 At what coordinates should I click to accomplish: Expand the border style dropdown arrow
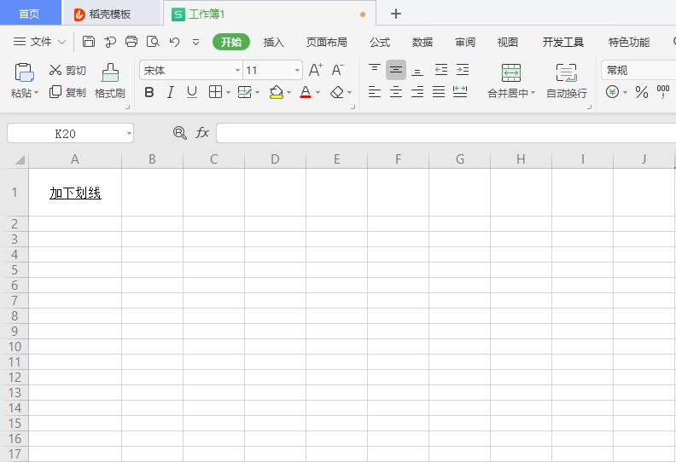[x=228, y=92]
